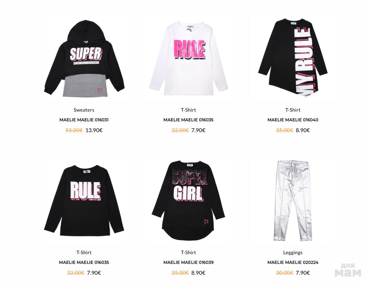This screenshot has height=282, width=367.
Task: Click the T-Shirt label above item 016040
Action: [293, 110]
